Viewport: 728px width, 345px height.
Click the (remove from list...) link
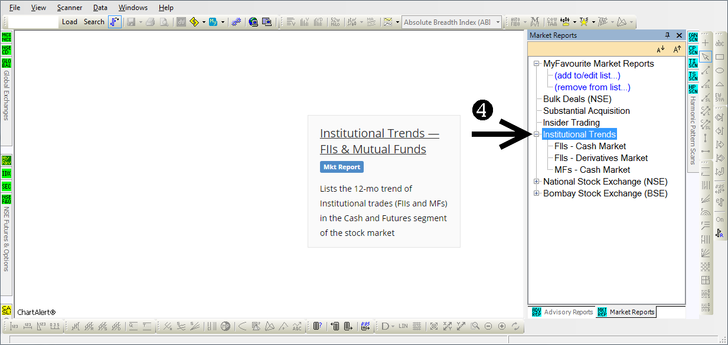point(592,87)
